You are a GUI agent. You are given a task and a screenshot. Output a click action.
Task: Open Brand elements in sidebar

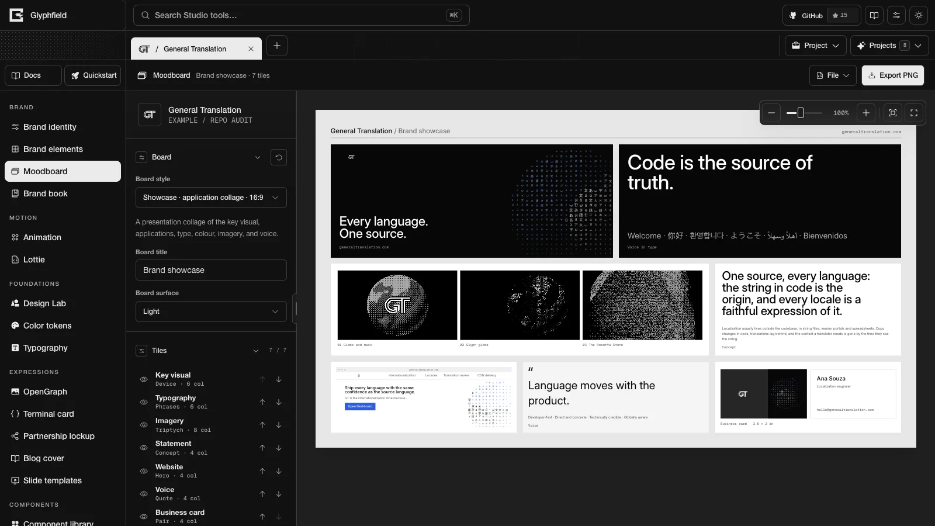pos(63,149)
